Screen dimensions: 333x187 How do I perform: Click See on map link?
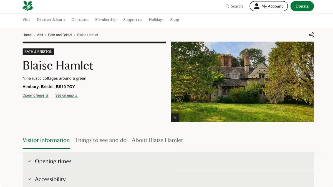66,95
